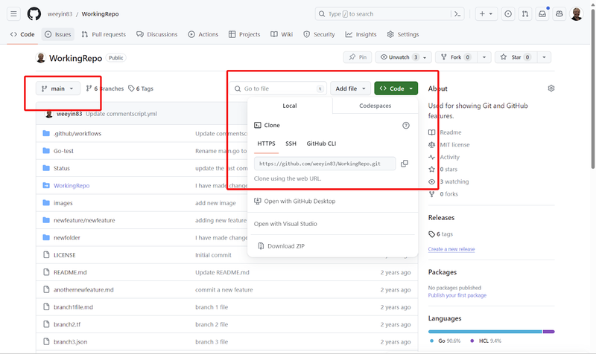Go to the Actions tab
The width and height of the screenshot is (596, 354).
click(203, 34)
